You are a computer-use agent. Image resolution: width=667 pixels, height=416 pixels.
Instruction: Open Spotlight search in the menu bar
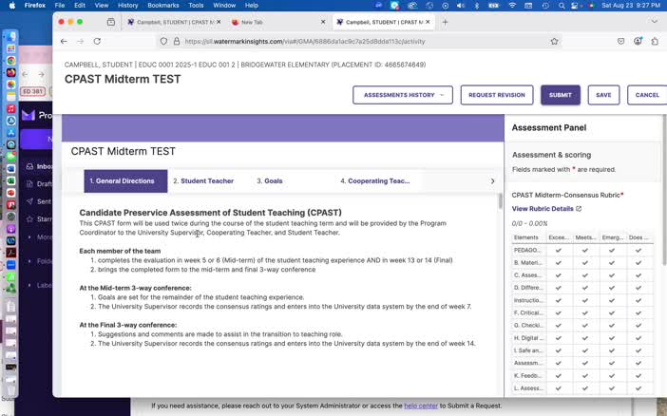tap(562, 6)
